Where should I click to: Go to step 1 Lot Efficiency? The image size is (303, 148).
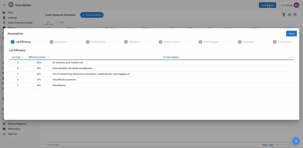[x=21, y=42]
